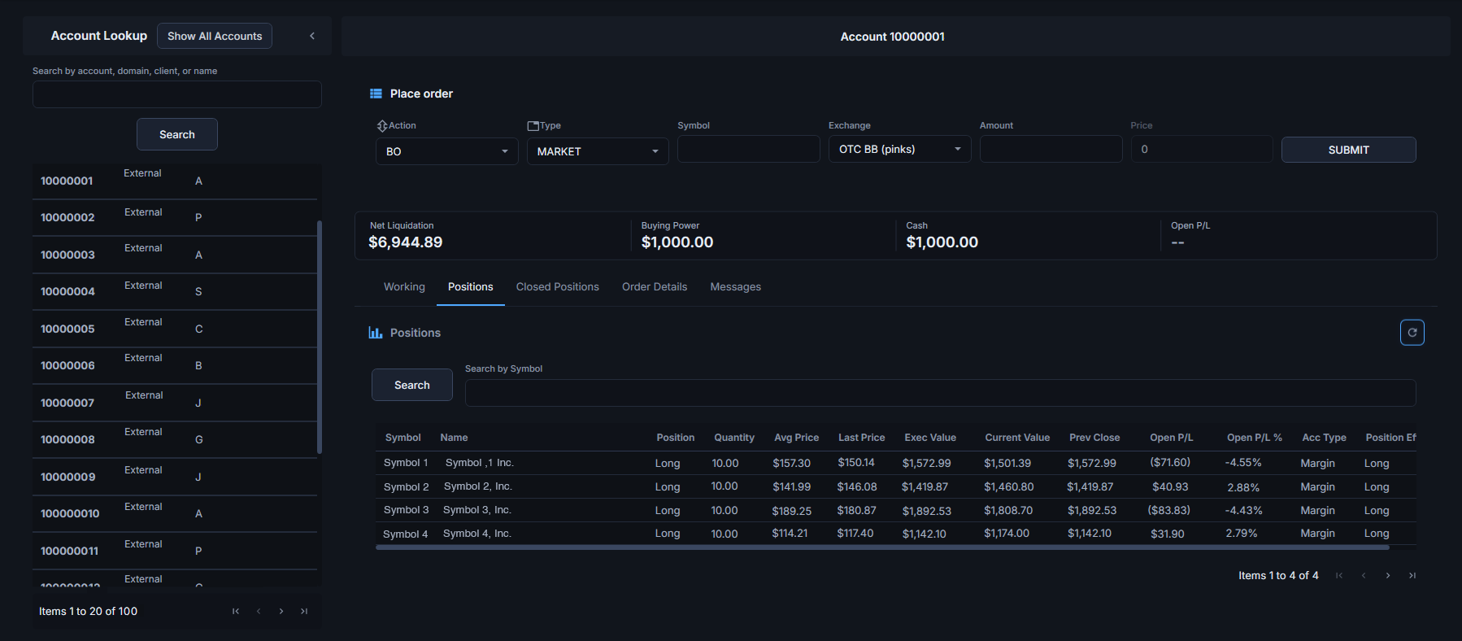Click the Symbol 2, Inc. name cell

pos(477,486)
